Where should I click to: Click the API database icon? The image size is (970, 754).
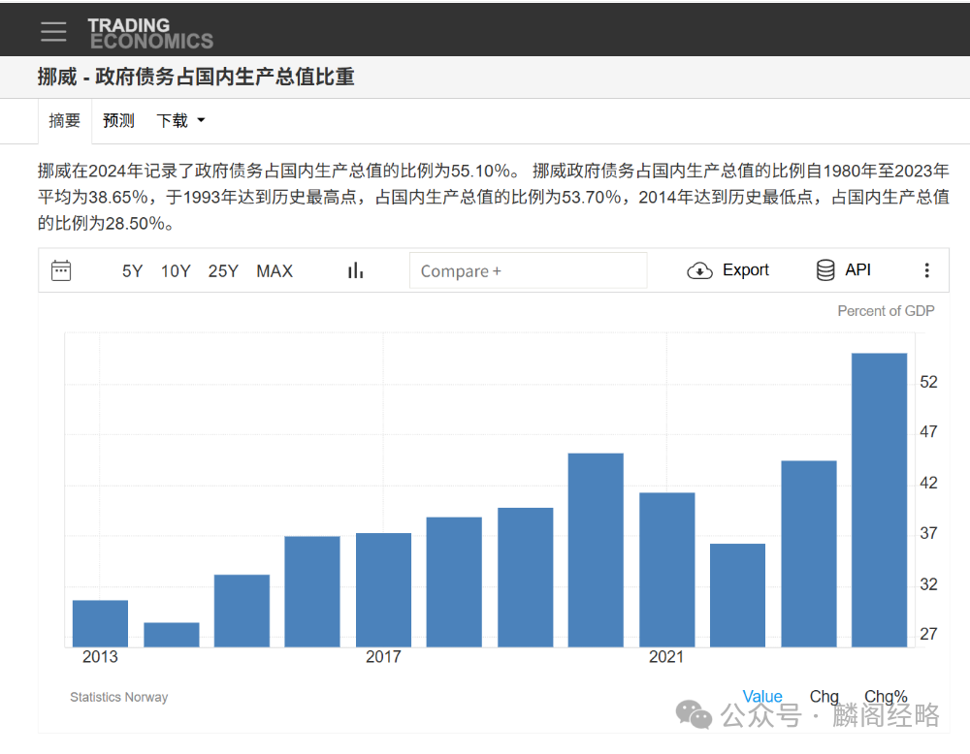[825, 270]
